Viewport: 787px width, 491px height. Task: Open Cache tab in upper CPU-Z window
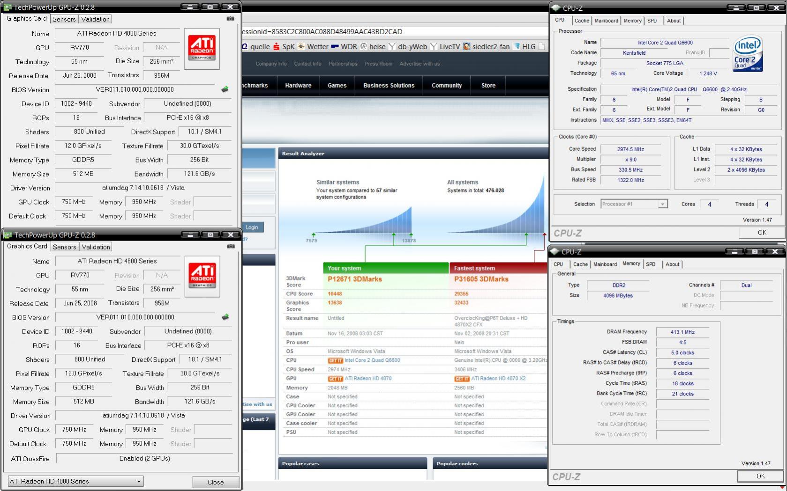582,21
